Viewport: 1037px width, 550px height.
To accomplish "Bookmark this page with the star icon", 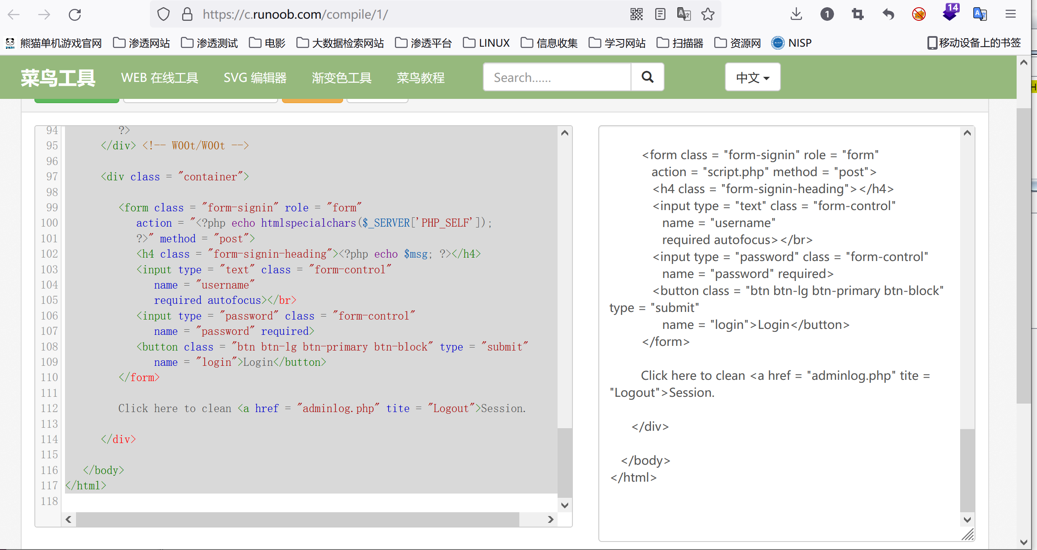I will coord(708,14).
